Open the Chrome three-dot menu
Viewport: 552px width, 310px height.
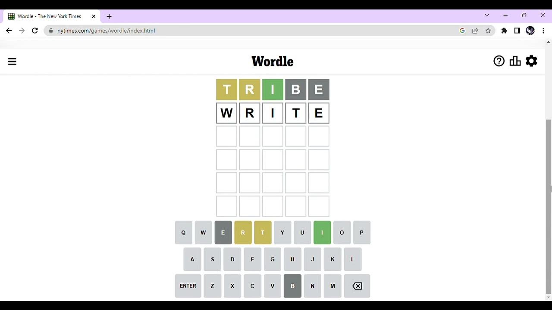(543, 31)
